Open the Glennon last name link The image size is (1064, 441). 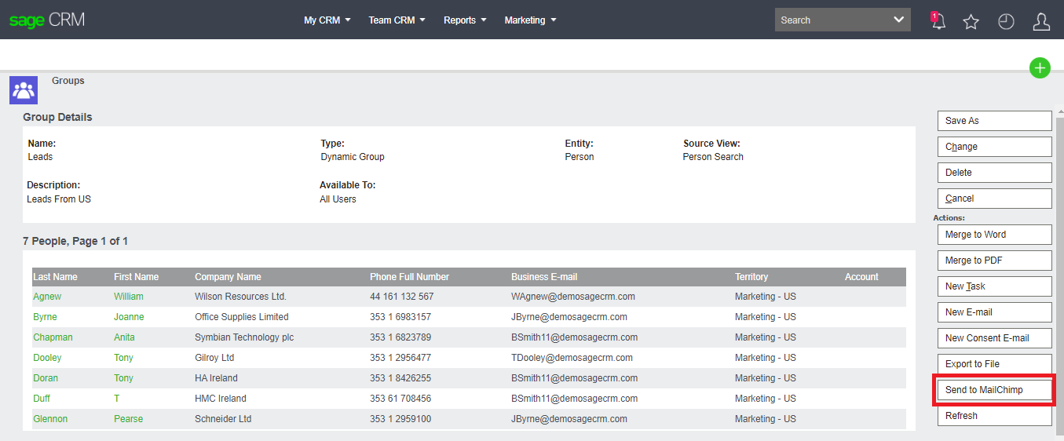(50, 419)
